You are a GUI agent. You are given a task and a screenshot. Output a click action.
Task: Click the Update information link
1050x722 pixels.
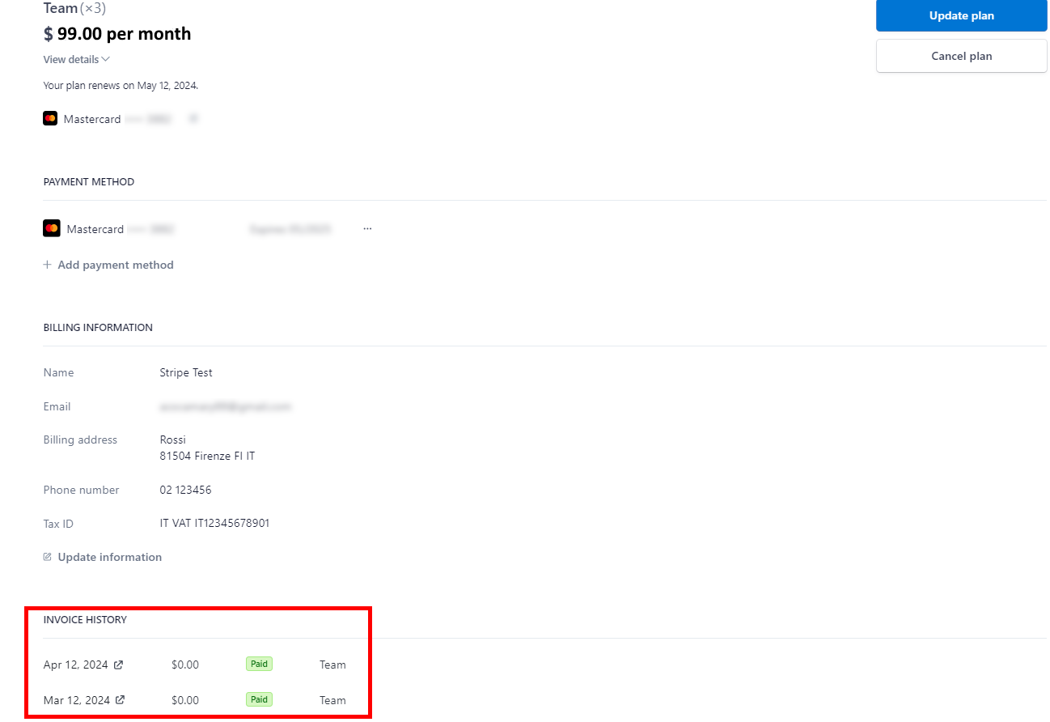pos(109,557)
